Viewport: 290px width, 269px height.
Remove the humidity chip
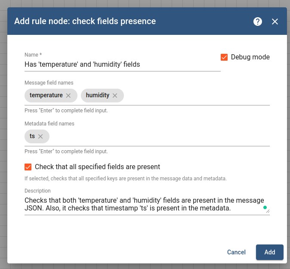coord(115,96)
